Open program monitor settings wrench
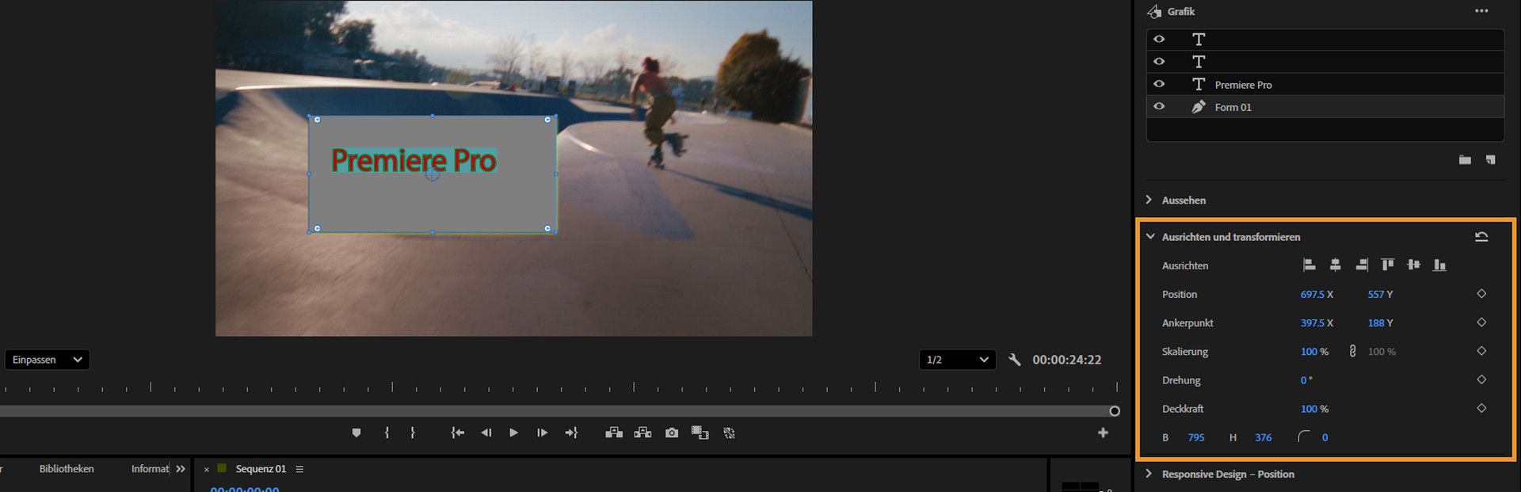 click(x=1014, y=360)
